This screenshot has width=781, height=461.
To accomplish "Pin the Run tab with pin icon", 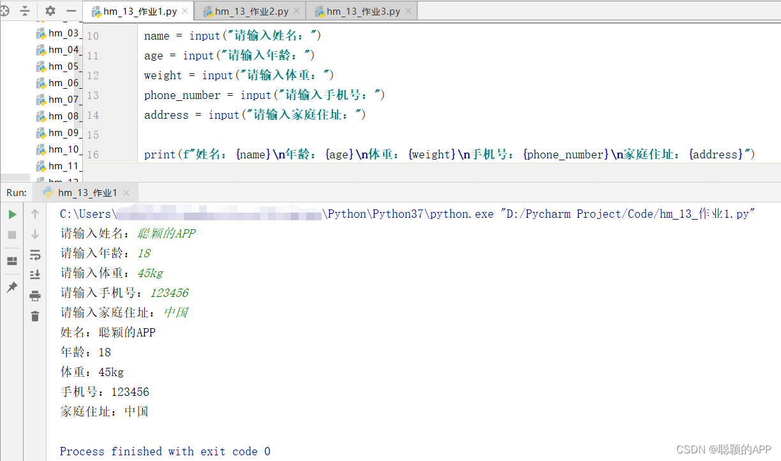I will [12, 287].
